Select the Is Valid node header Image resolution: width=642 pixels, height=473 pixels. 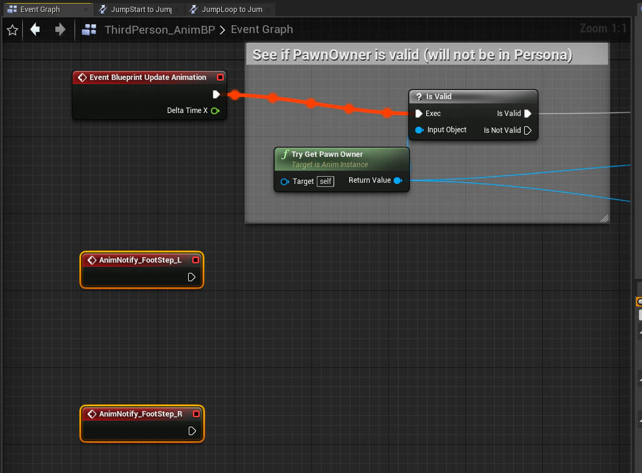pyautogui.click(x=473, y=97)
